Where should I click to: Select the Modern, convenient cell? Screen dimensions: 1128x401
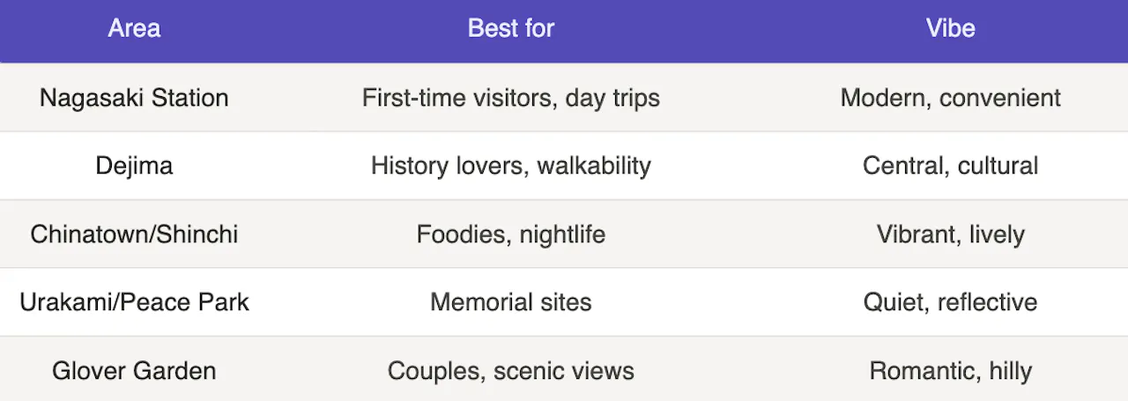click(x=950, y=97)
